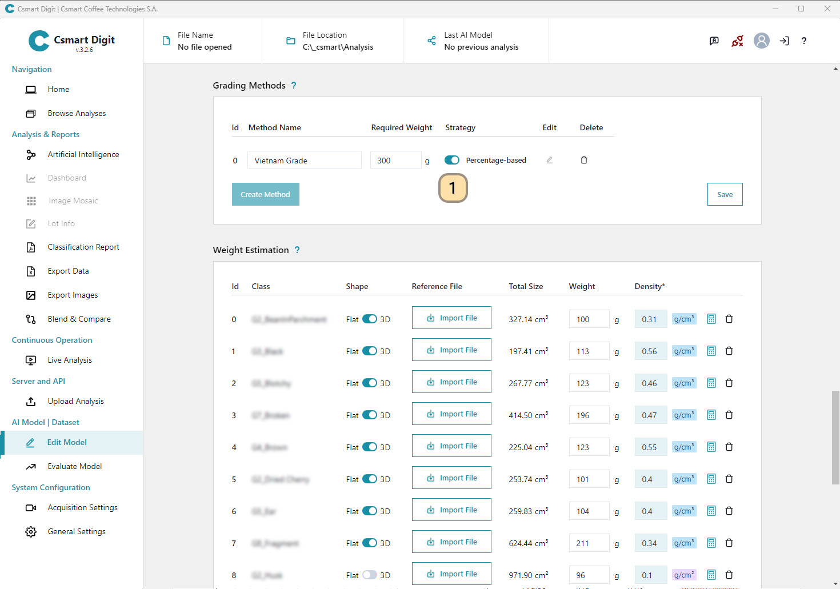Click the red disconnected plug icon
The height and width of the screenshot is (589, 840).
[x=737, y=41]
